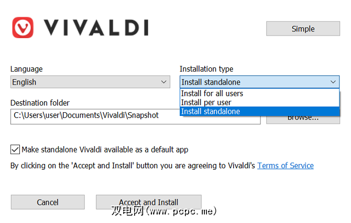
Task: Click the 'Make standalone Vivaldi available' checkbox label
Action: pos(105,149)
